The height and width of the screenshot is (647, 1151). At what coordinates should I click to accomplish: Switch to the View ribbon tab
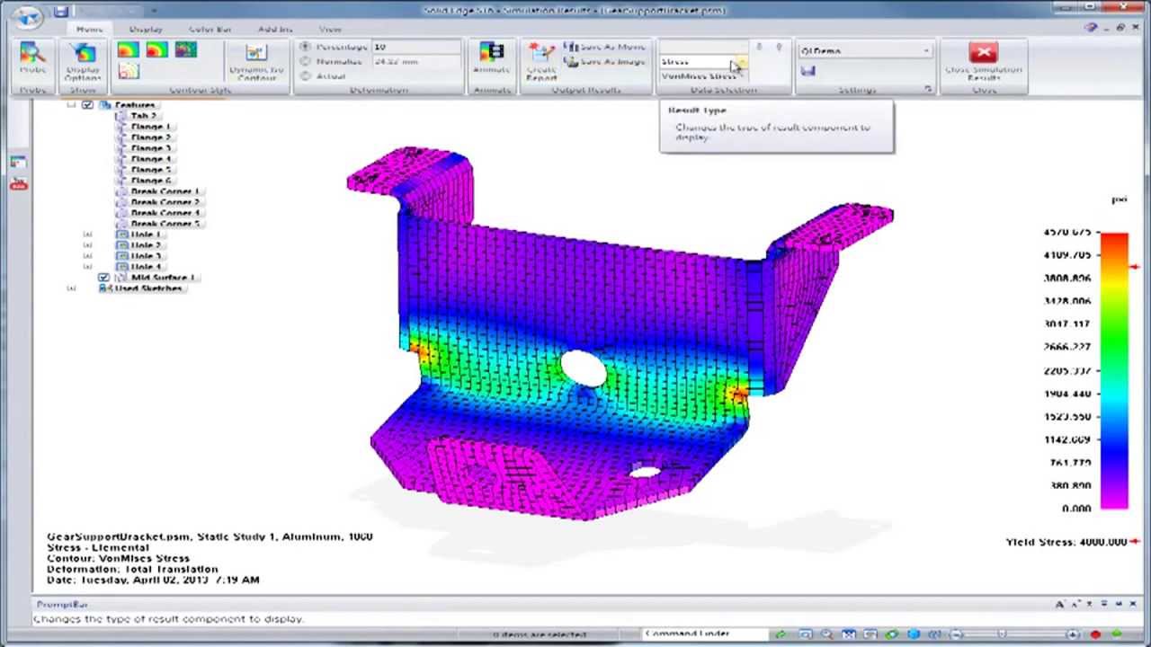coord(330,29)
